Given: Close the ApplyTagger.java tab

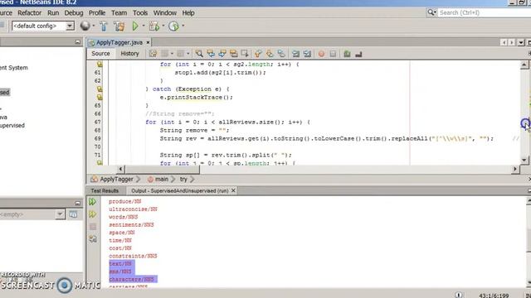Looking at the screenshot, I should 148,42.
